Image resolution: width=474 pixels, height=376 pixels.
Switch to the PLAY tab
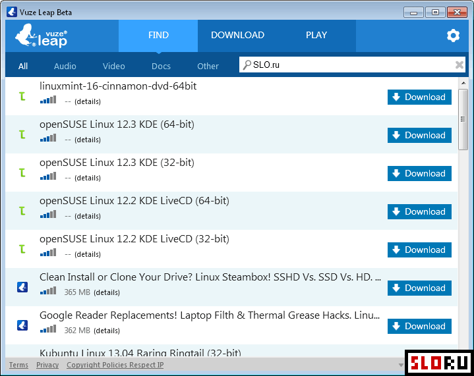click(x=316, y=36)
